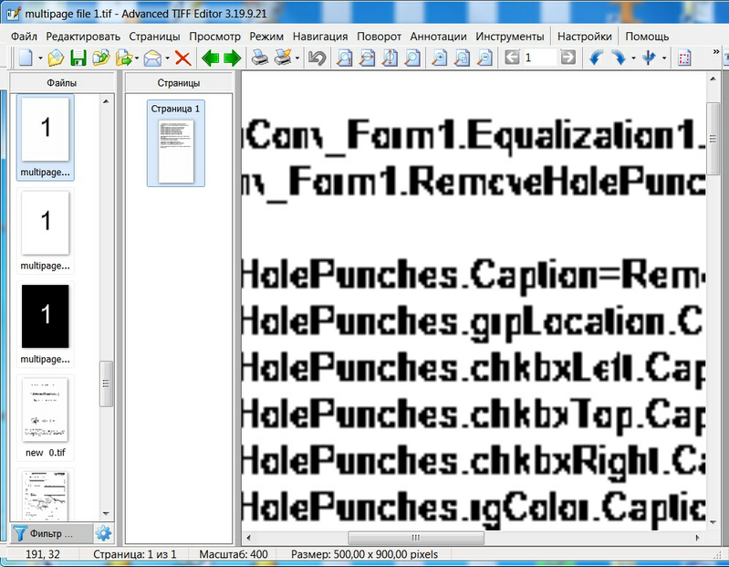Image resolution: width=729 pixels, height=567 pixels.
Task: Open the New file dropdown arrow
Action: 40,58
